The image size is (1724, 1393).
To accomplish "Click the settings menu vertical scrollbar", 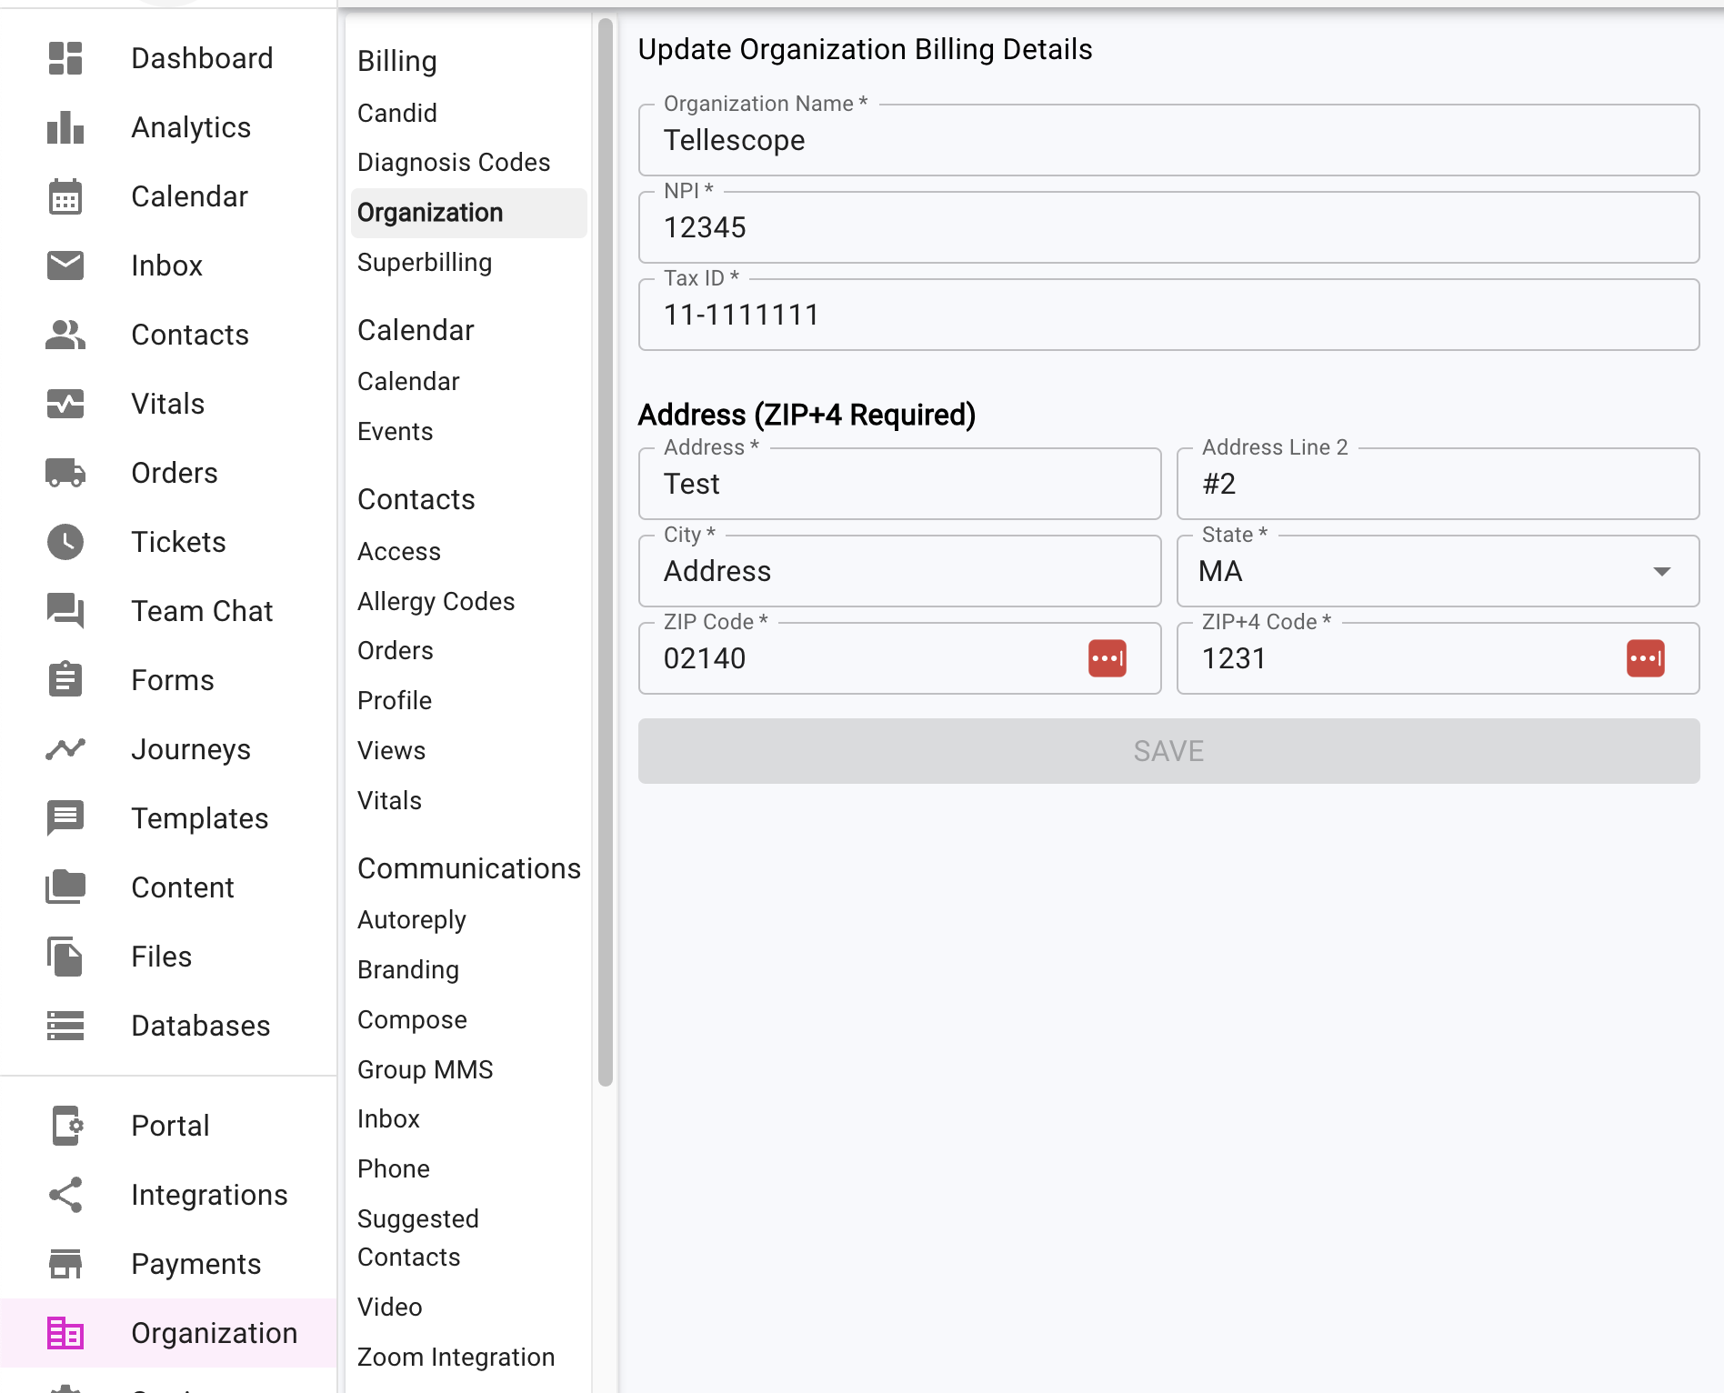I will (606, 553).
